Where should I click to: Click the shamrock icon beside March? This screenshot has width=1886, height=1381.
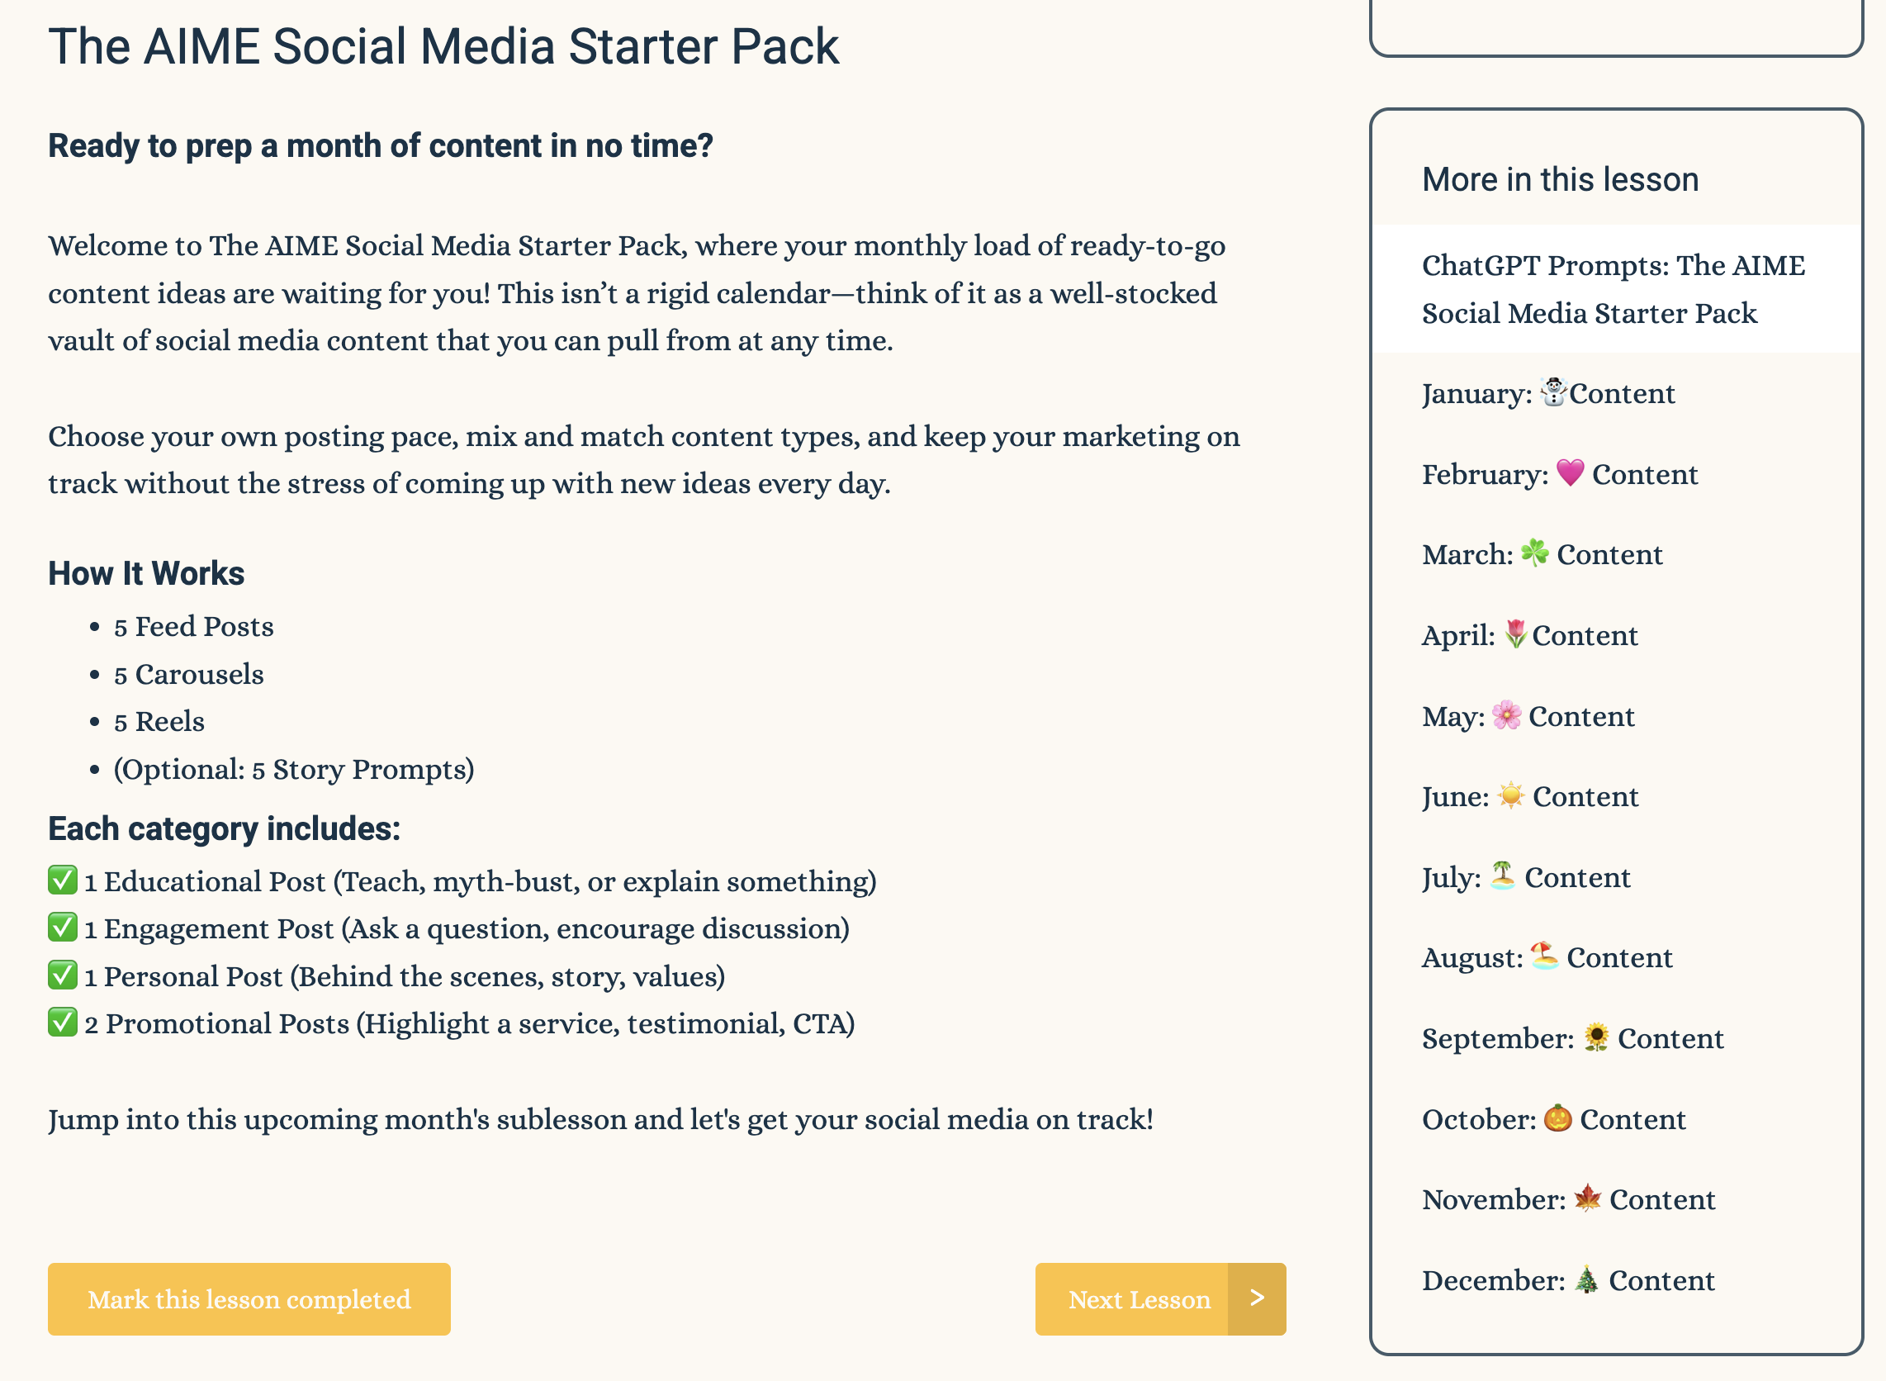(x=1534, y=553)
